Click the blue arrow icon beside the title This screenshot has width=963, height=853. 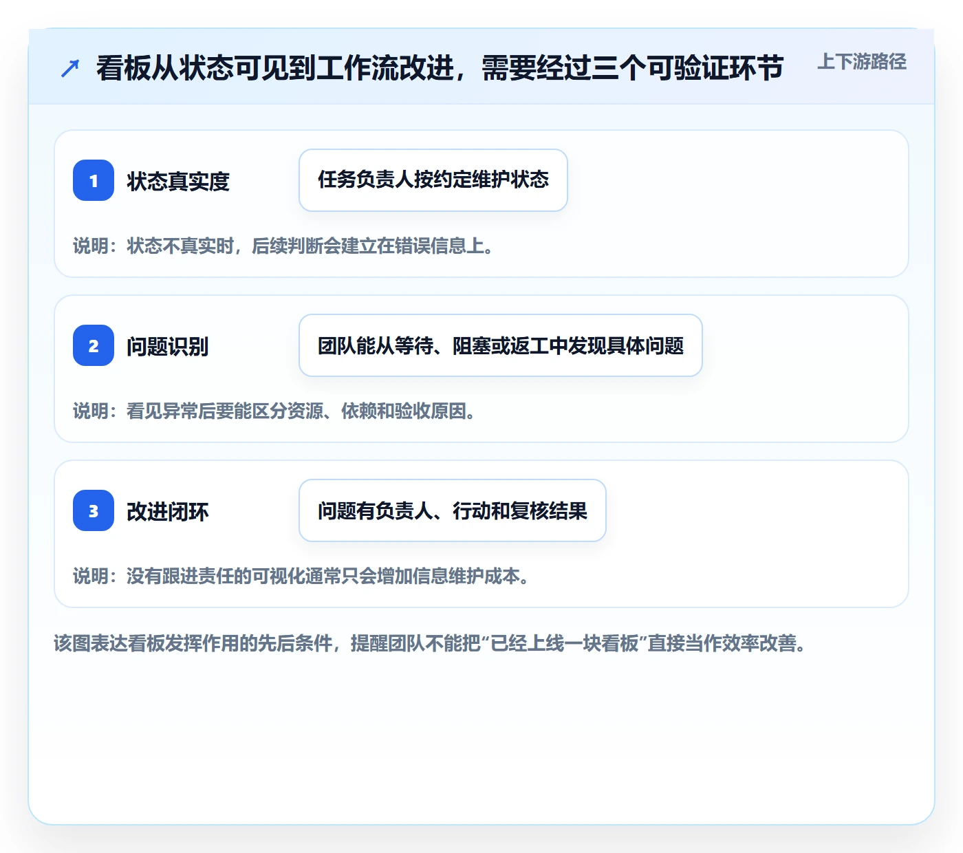coord(70,68)
